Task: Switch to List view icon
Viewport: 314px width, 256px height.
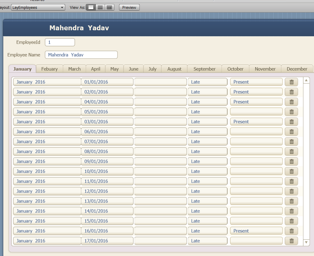Action: [100, 7]
